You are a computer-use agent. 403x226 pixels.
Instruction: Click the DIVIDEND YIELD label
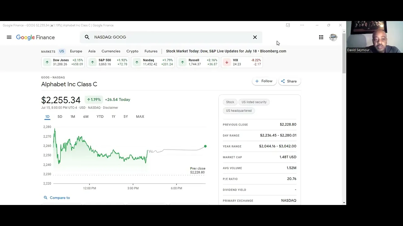click(x=235, y=190)
